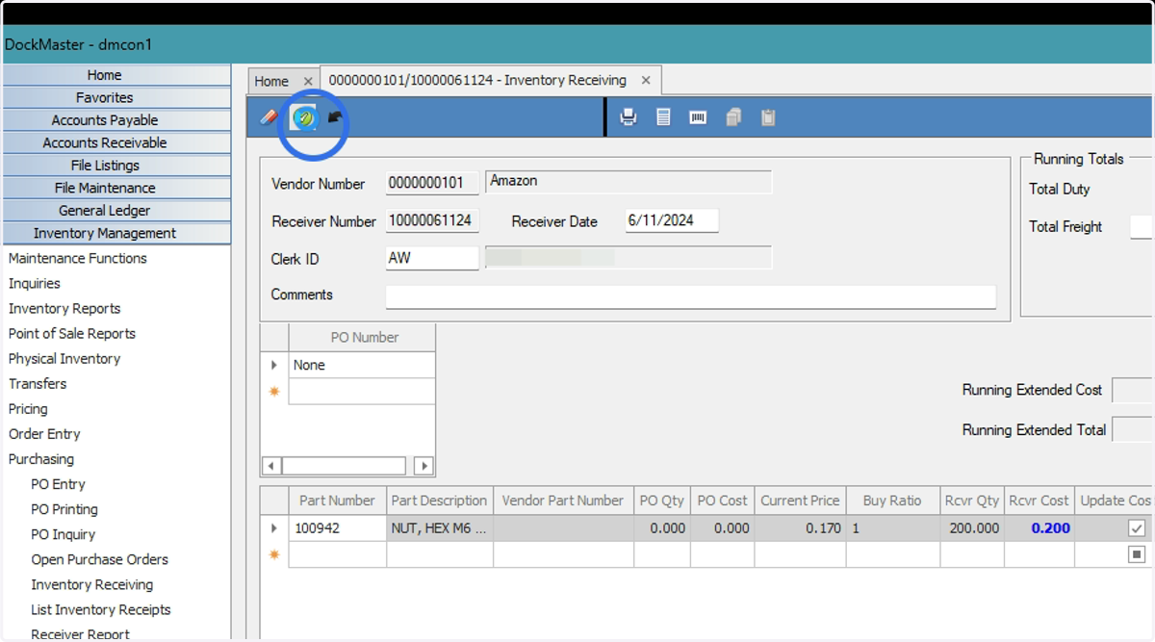
Task: Open PO Entry under Purchasing
Action: click(x=58, y=484)
